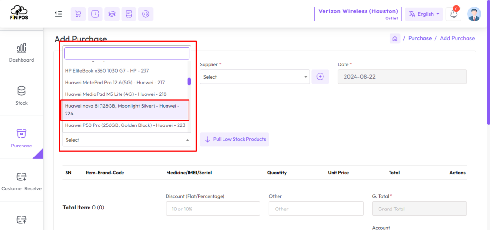Click the translate icon beside English
The image size is (490, 230).
(412, 14)
